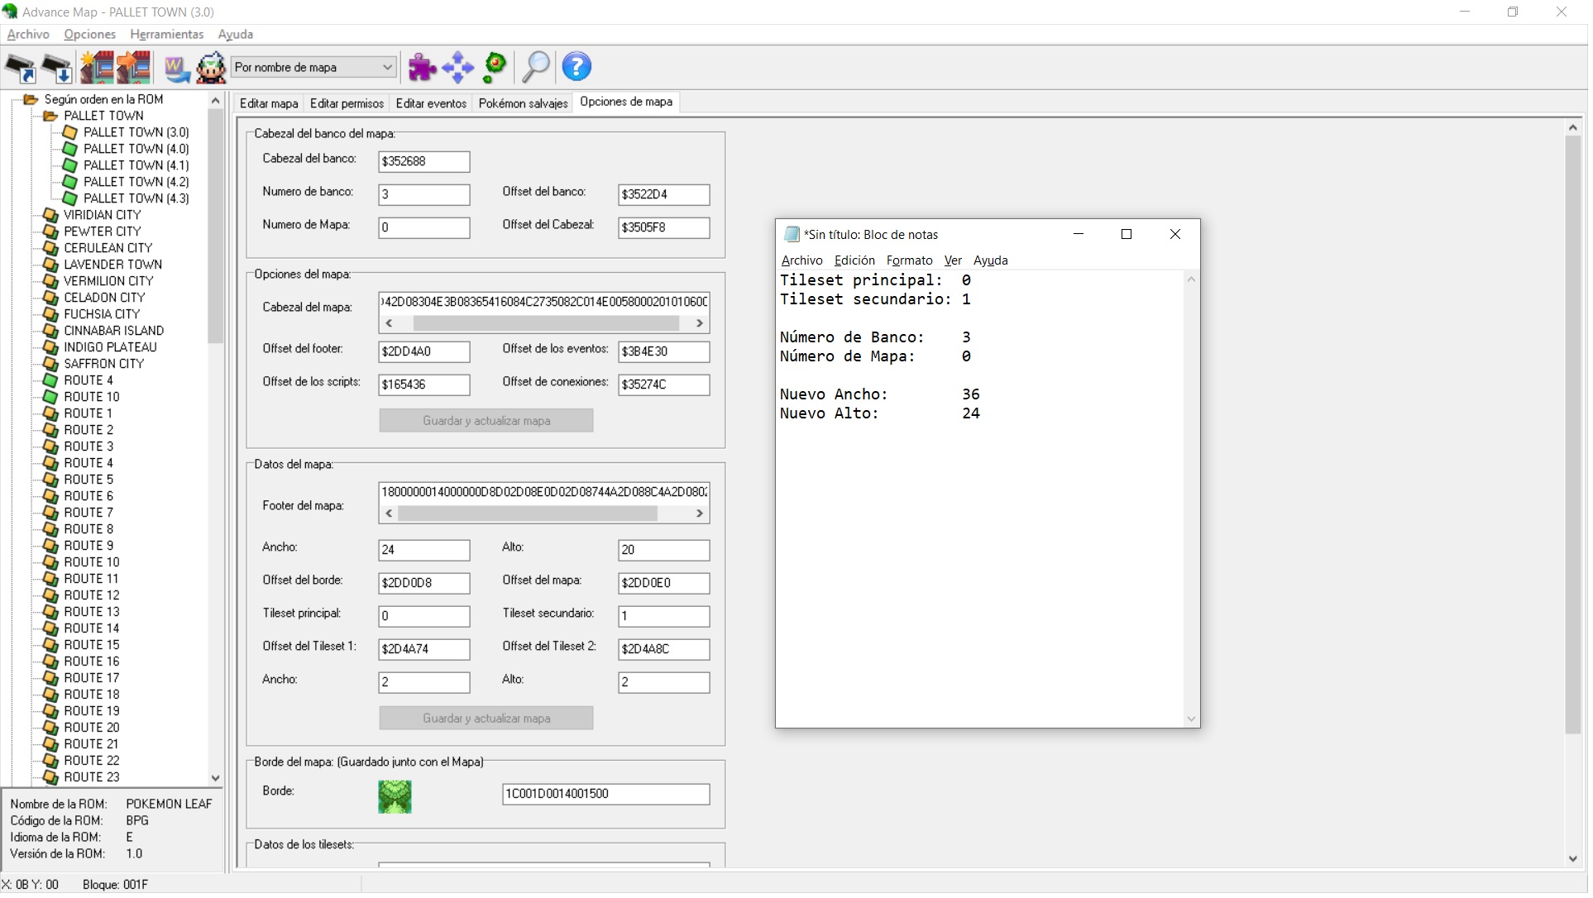Click the Borde tile thumbnail

pyautogui.click(x=395, y=797)
